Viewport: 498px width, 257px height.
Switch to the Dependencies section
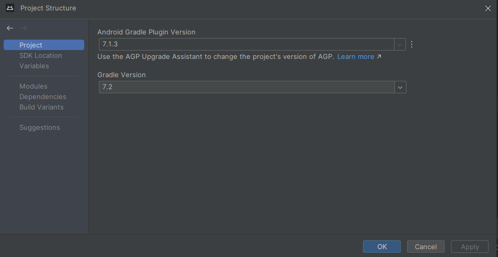[43, 96]
